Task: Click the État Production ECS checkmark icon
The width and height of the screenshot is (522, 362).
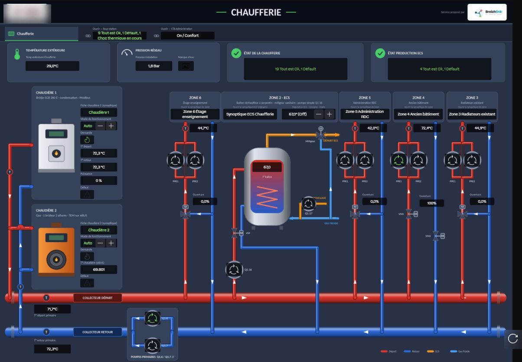Action: point(380,53)
